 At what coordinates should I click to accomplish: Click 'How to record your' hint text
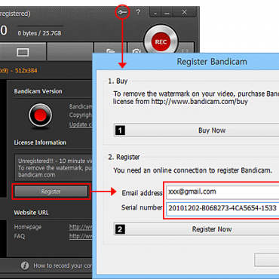coord(63,265)
